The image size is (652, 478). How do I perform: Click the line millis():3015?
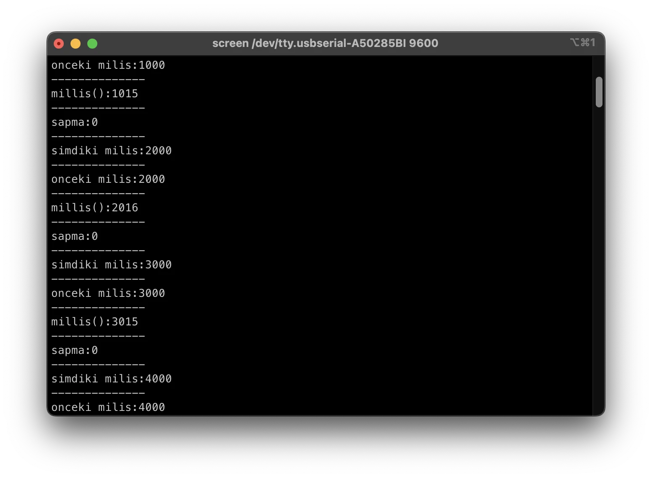click(95, 322)
